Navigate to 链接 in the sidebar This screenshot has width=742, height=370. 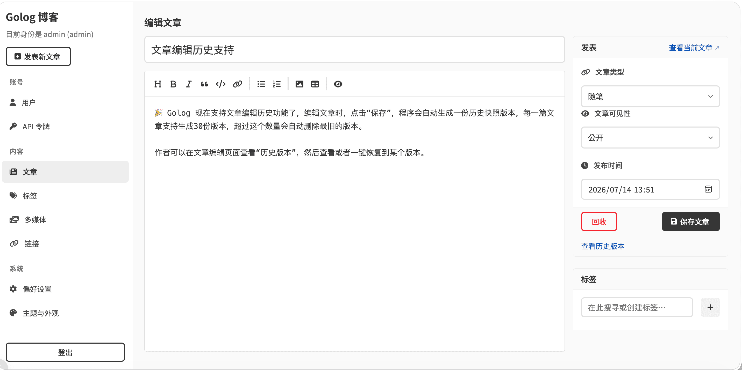click(x=65, y=244)
